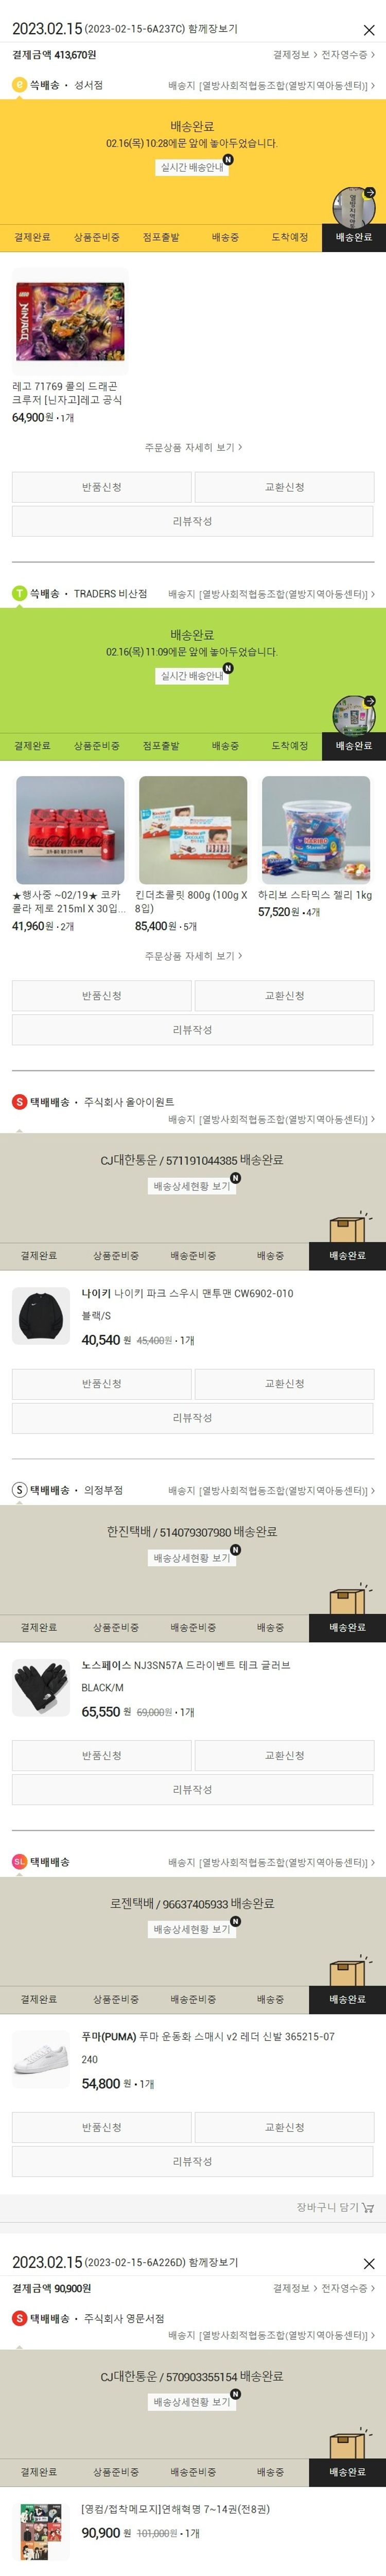This screenshot has width=386, height=2576.
Task: Expand 결제정보 payment details
Action: click(x=295, y=55)
